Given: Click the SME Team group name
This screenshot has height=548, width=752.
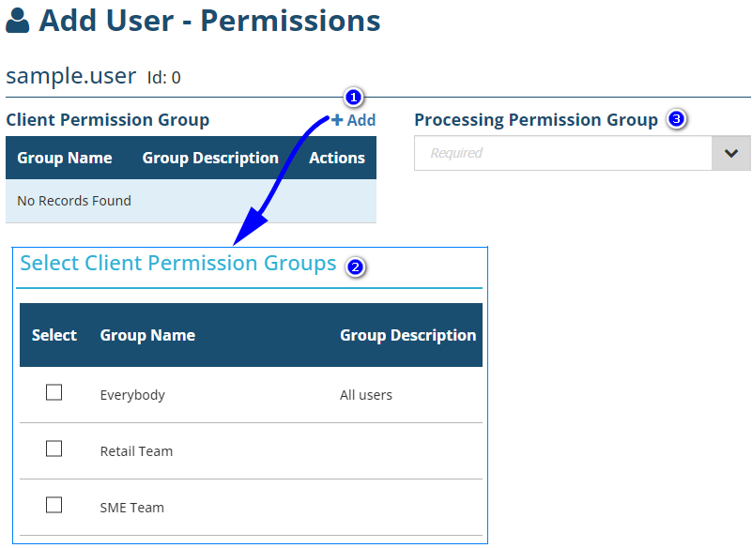Looking at the screenshot, I should click(x=131, y=508).
